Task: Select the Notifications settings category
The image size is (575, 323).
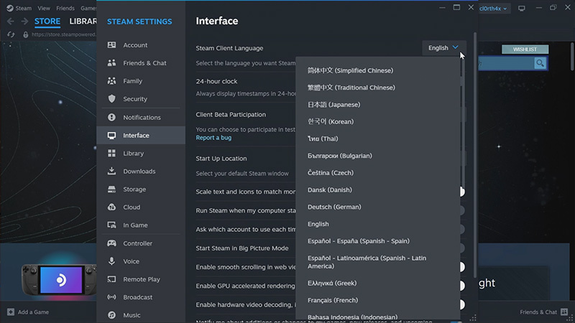Action: tap(142, 117)
